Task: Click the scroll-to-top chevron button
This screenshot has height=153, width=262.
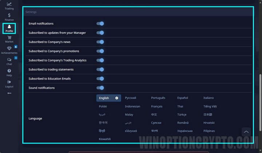Action: pos(246,132)
